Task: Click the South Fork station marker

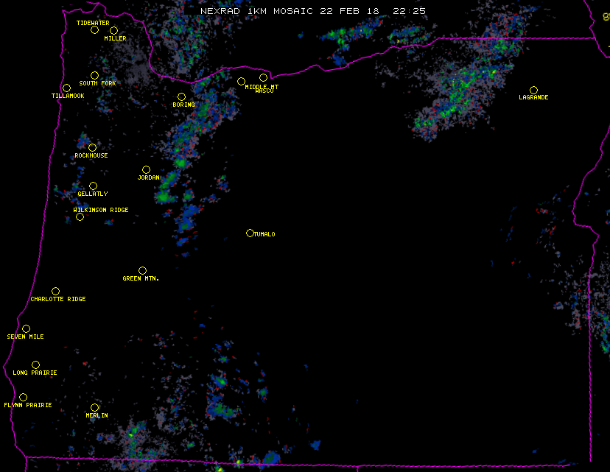Action: (94, 75)
